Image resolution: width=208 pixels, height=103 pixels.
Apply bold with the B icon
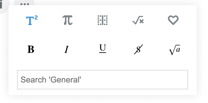coord(31,50)
